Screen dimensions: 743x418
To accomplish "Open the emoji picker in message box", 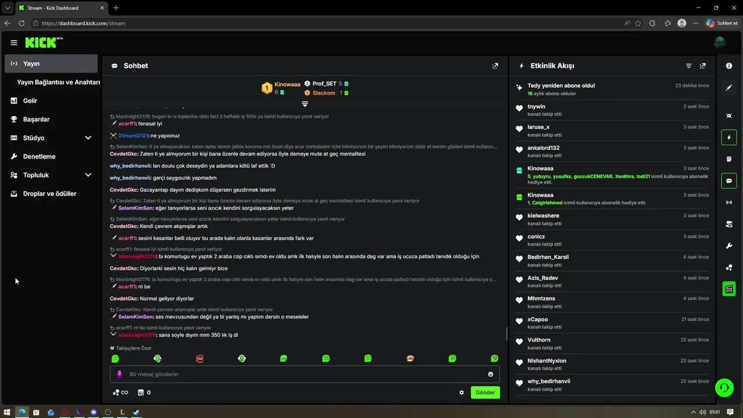I will tap(490, 374).
